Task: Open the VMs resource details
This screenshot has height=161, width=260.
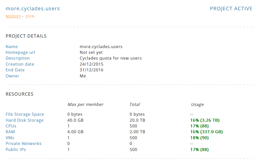Action: [x=9, y=137]
